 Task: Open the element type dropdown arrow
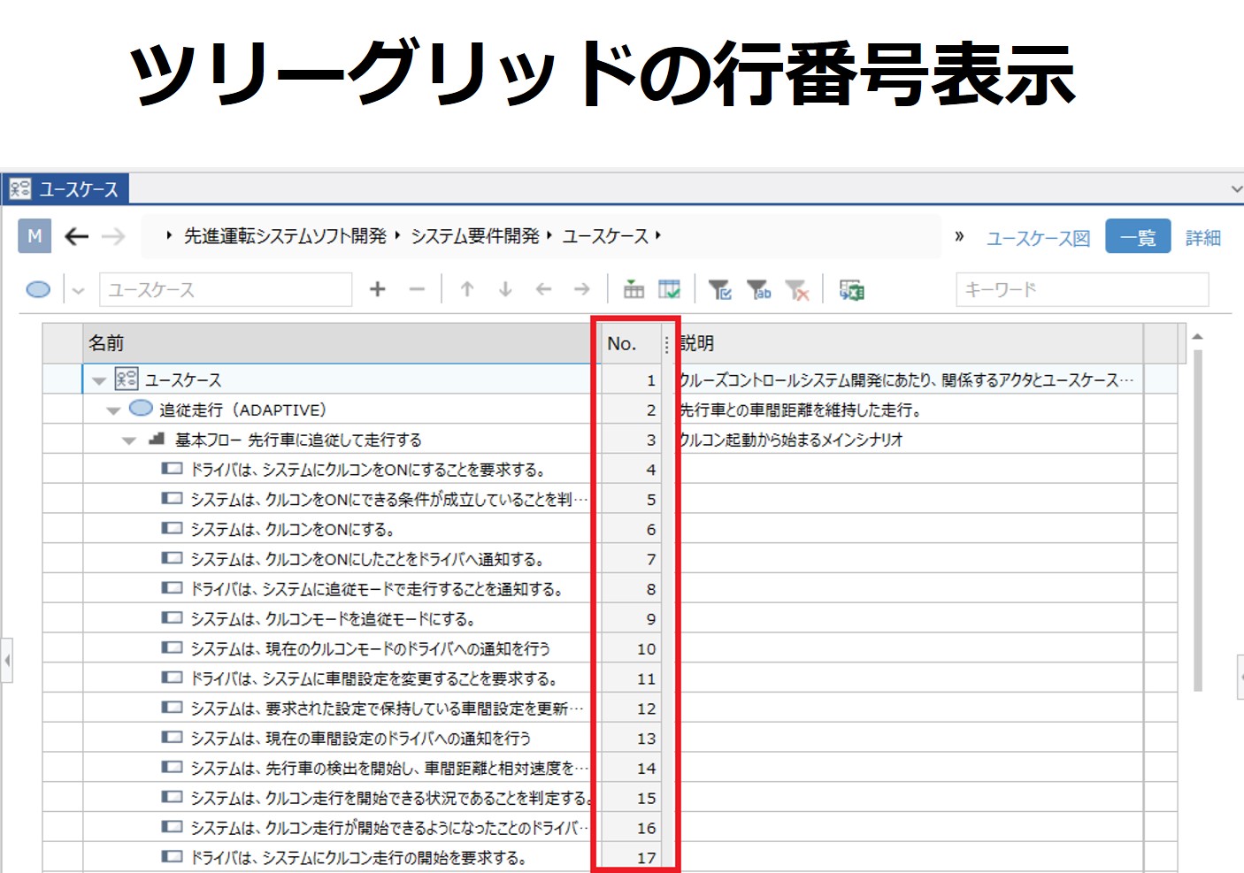click(x=78, y=290)
